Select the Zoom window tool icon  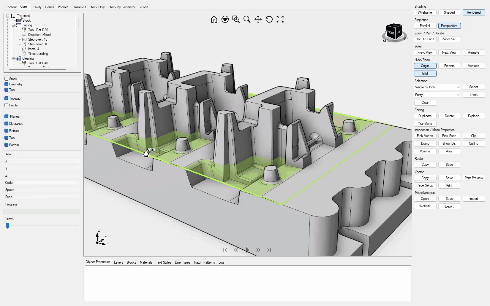(x=236, y=20)
